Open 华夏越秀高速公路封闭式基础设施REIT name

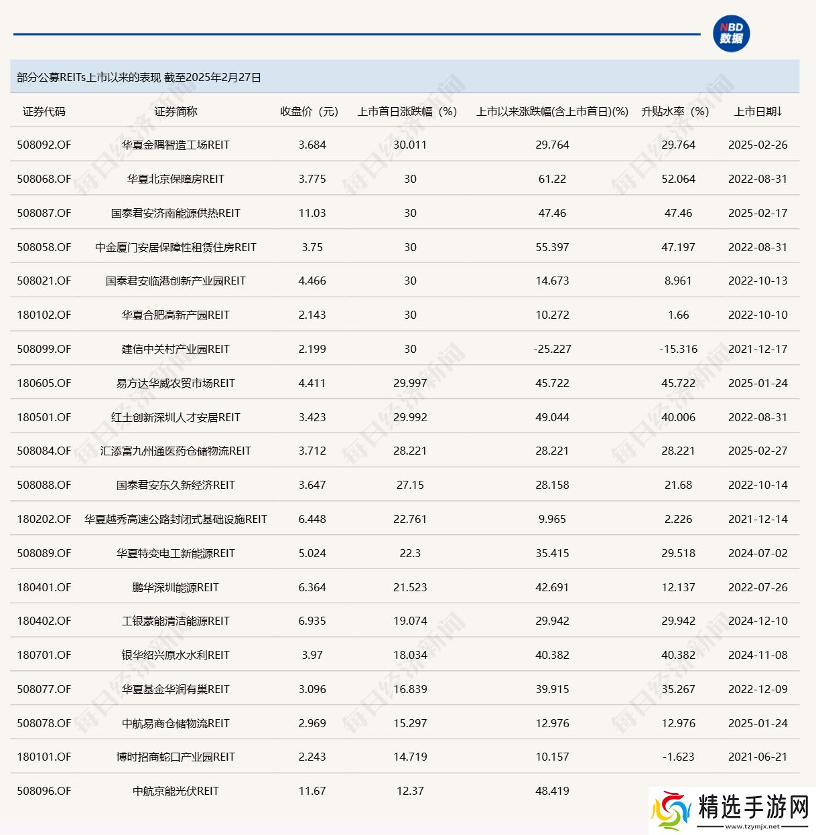tap(176, 520)
